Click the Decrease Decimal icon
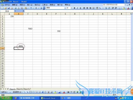133x100 pixels. tap(109, 8)
